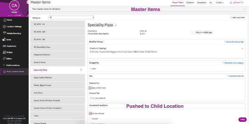Uncheck Carvers - Raleigh connected location
This screenshot has width=249, height=124.
(x=90, y=113)
